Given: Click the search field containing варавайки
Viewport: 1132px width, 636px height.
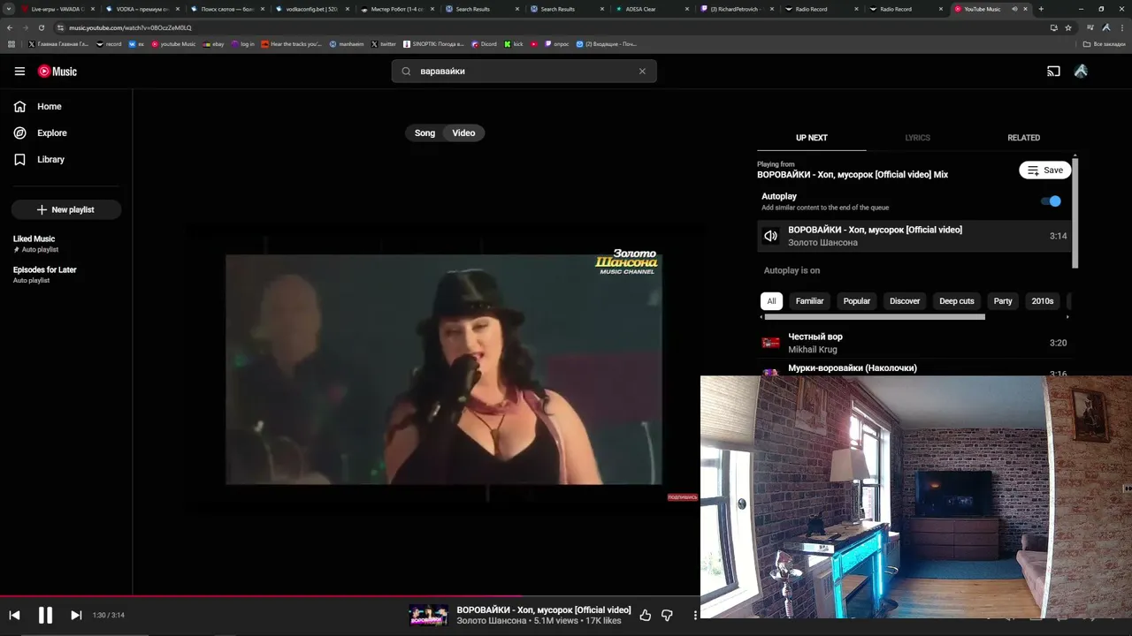Looking at the screenshot, I should [x=524, y=72].
